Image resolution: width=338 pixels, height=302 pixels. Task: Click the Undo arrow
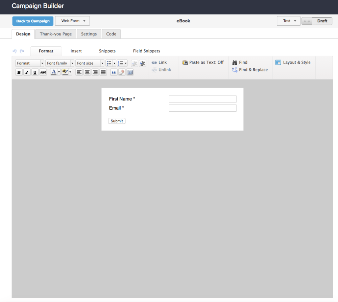point(15,51)
